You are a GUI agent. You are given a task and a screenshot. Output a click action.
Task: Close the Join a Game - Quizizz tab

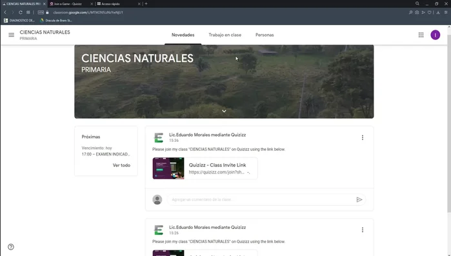coord(92,4)
